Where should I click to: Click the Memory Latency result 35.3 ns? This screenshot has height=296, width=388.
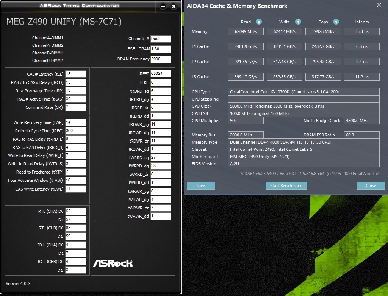click(x=362, y=31)
